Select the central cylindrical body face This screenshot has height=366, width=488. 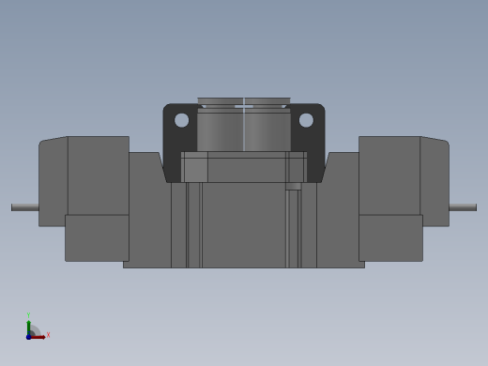(244, 131)
